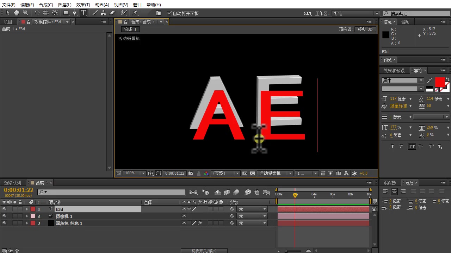Open the 经典 3D renderer dropdown
Image resolution: width=451 pixels, height=253 pixels.
tap(365, 29)
